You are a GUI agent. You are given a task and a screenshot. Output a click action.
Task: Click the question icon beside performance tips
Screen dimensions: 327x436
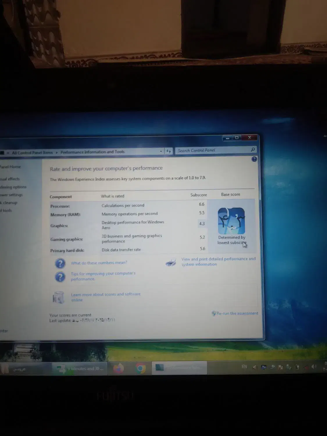(60, 277)
